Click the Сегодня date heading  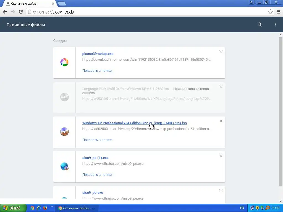click(x=60, y=41)
